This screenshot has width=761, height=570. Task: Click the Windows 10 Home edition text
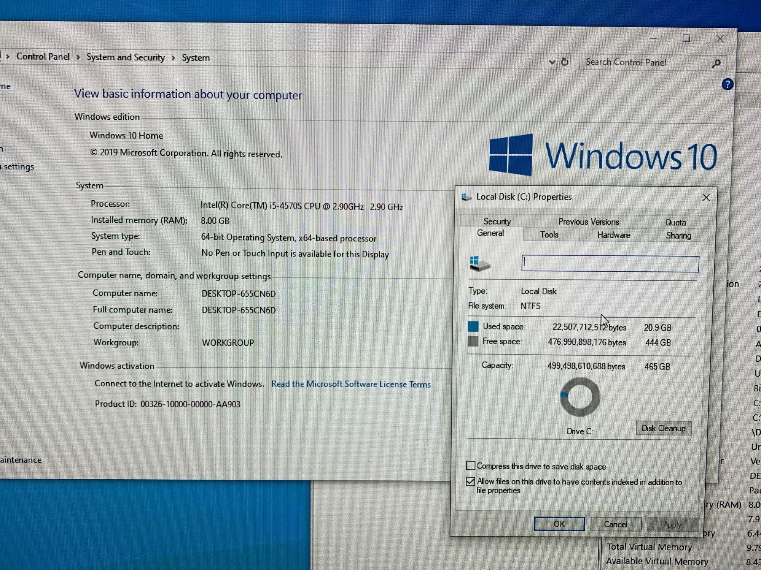126,135
